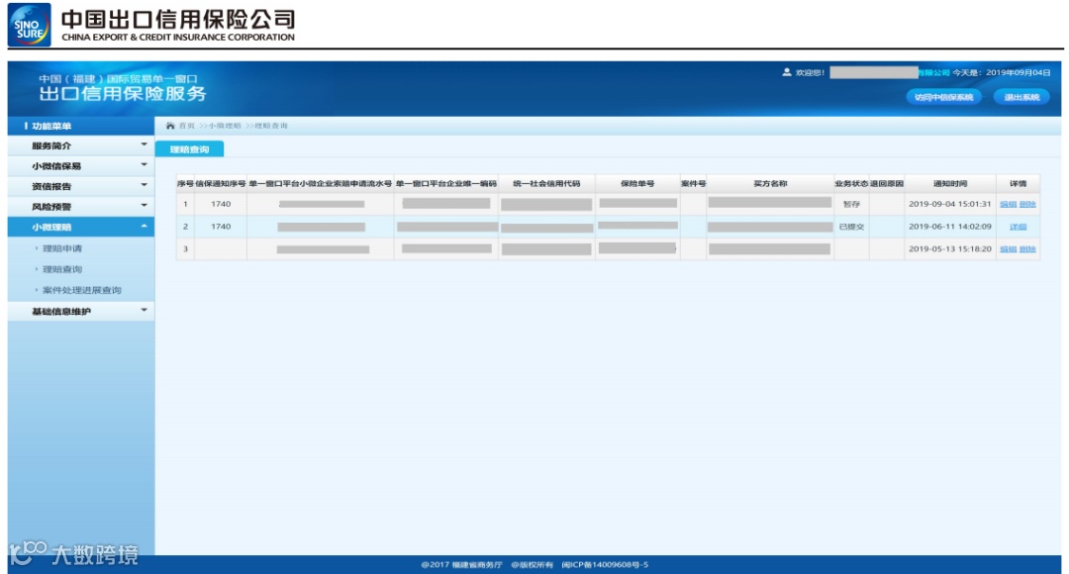Image resolution: width=1069 pixels, height=574 pixels.
Task: Expand the 基础信息维护 menu arrow
Action: 144,310
